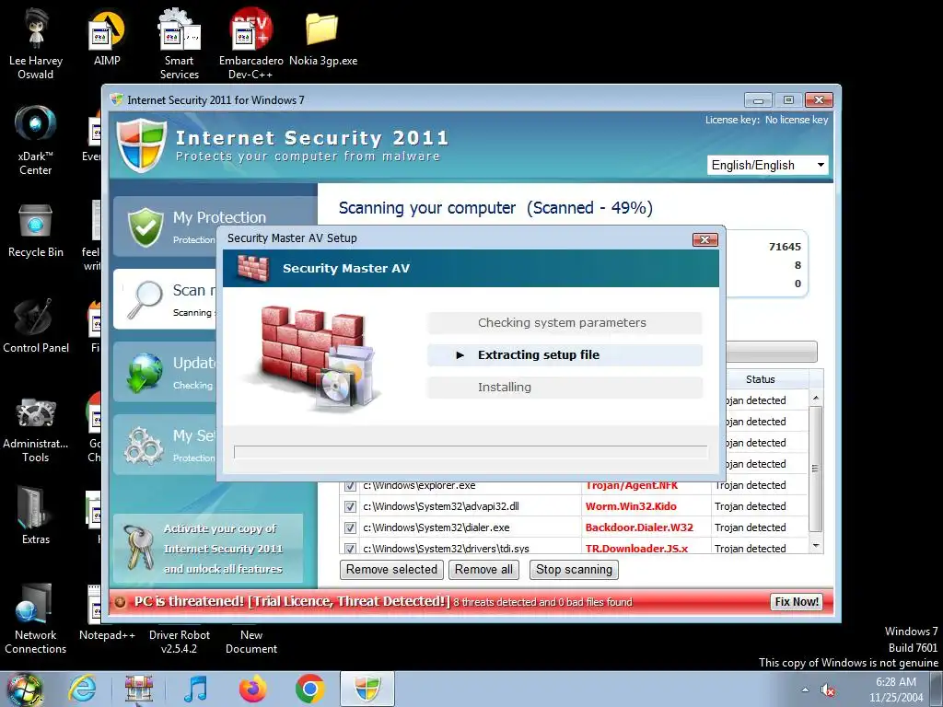
Task: Uncheck the advapi32.dll threat checkbox
Action: coord(350,507)
